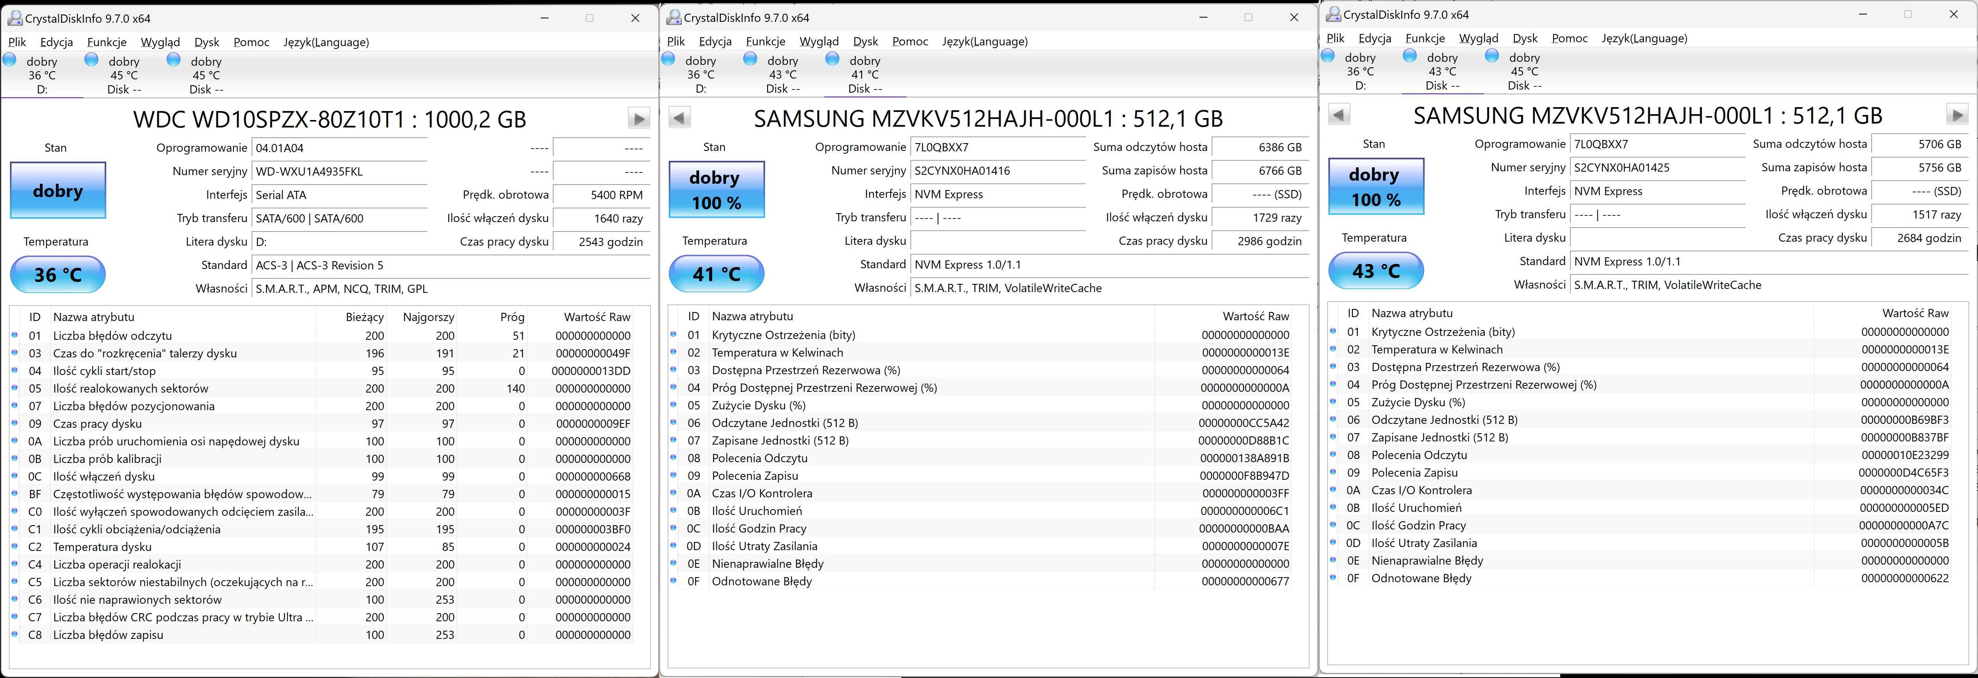Click serial number field WD-WXU1A4935FKL

(340, 172)
